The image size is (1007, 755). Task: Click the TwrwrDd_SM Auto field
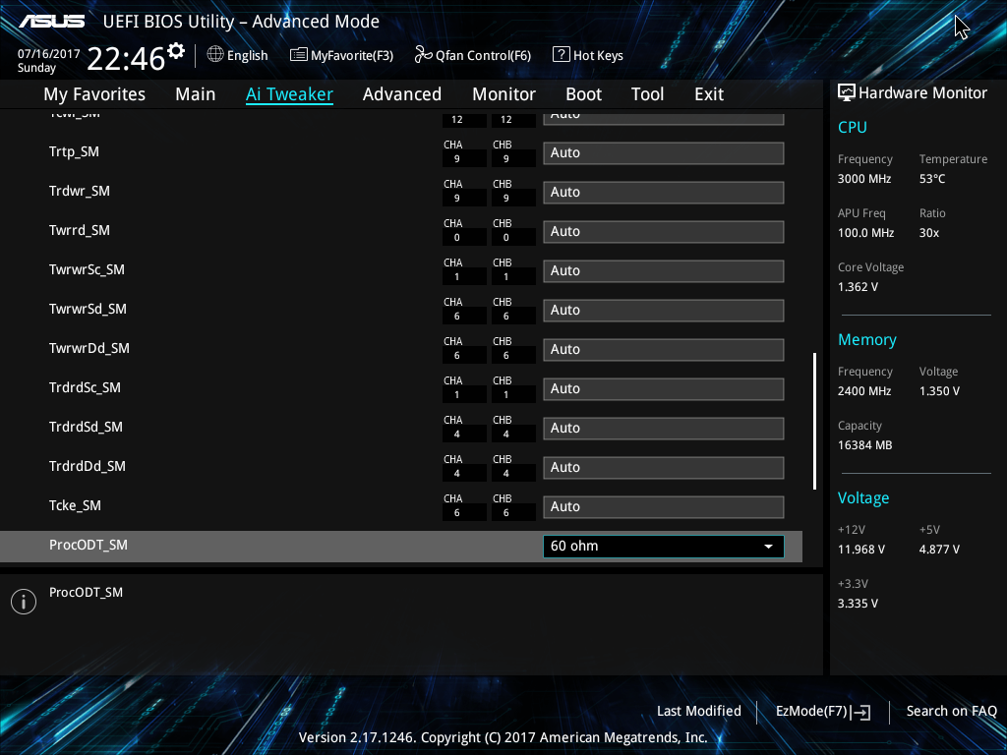[x=664, y=350]
